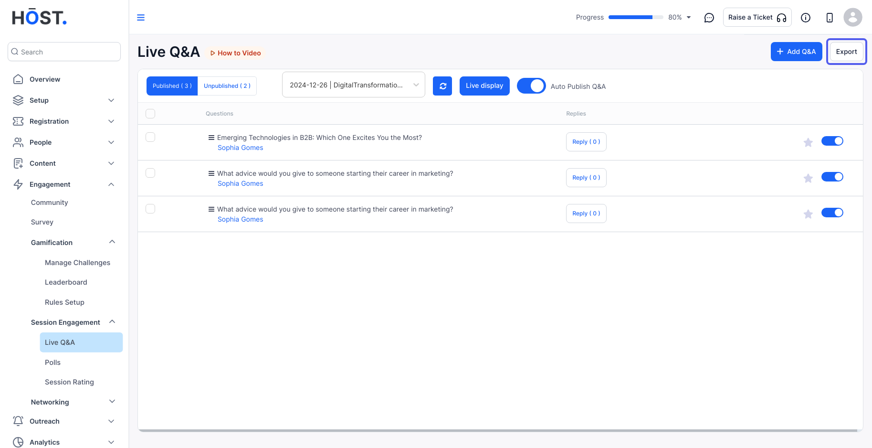The width and height of the screenshot is (872, 448).
Task: Click the Engagement lightning icon in sidebar
Action: 18,184
